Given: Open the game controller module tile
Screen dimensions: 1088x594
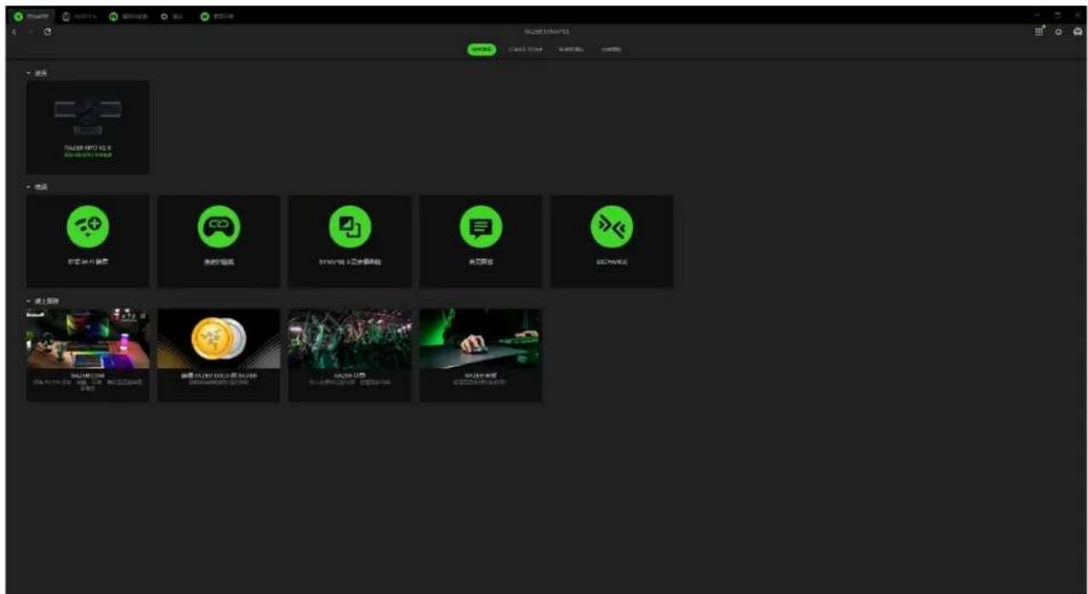Looking at the screenshot, I should pyautogui.click(x=219, y=241).
